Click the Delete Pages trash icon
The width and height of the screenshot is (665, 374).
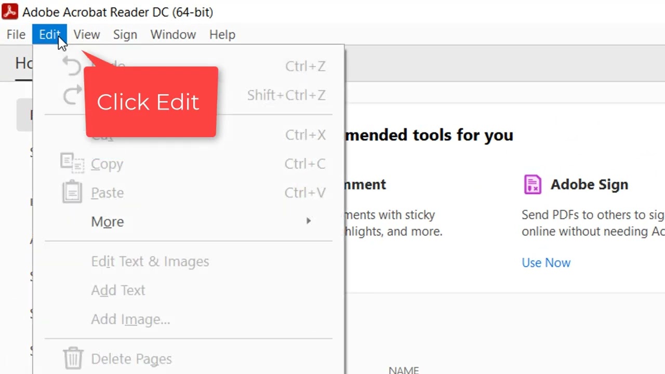click(x=73, y=358)
